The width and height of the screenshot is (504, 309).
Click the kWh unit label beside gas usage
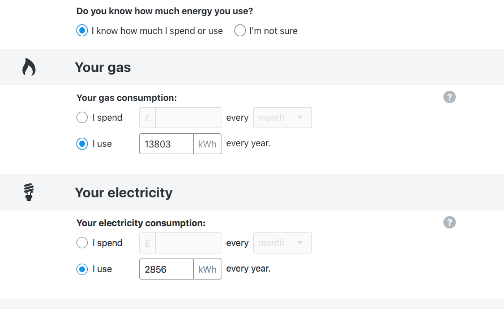point(207,144)
